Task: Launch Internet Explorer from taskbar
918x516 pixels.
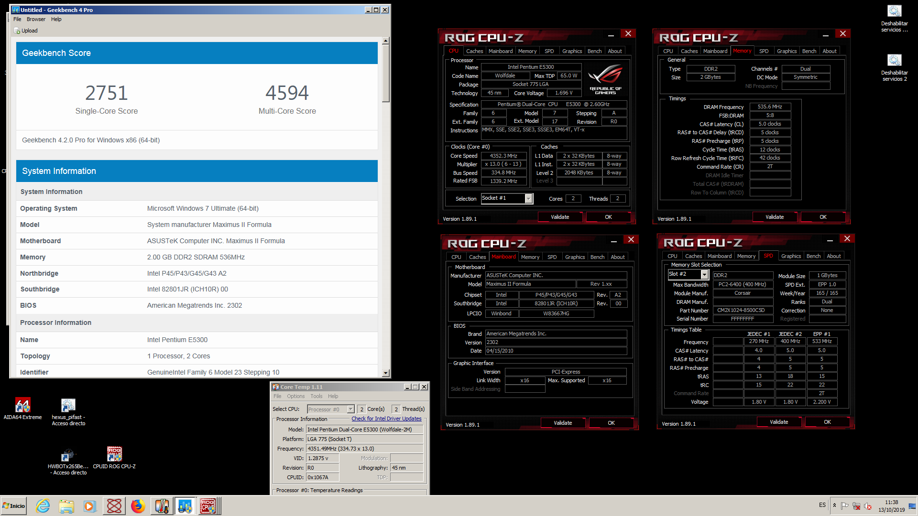Action: (x=43, y=506)
